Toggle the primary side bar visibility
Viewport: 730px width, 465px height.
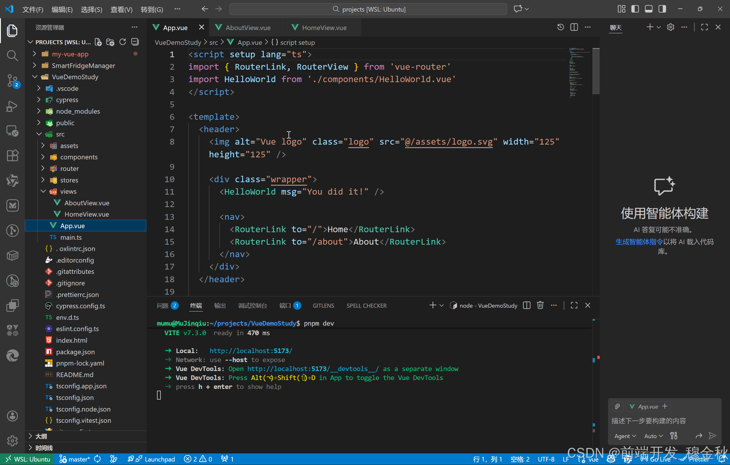point(635,9)
